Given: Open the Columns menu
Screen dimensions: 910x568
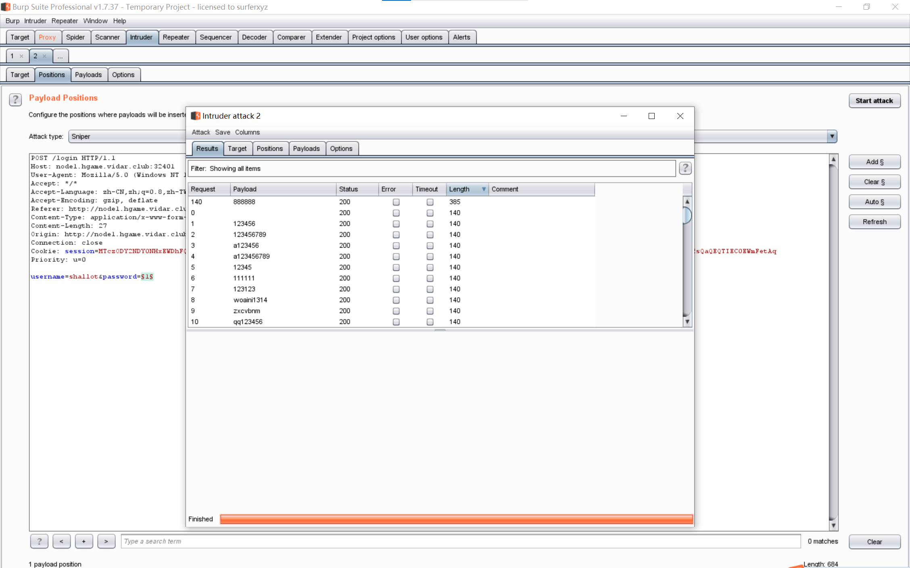Looking at the screenshot, I should [x=247, y=132].
